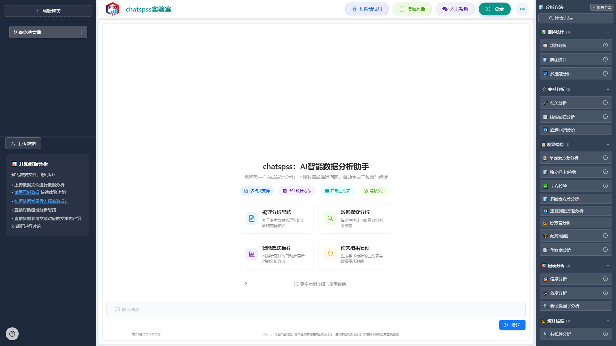Click the 登录 login button
The width and height of the screenshot is (616, 346).
click(x=495, y=9)
